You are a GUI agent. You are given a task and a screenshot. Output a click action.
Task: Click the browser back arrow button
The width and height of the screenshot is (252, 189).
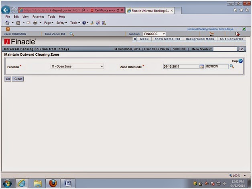6,10
